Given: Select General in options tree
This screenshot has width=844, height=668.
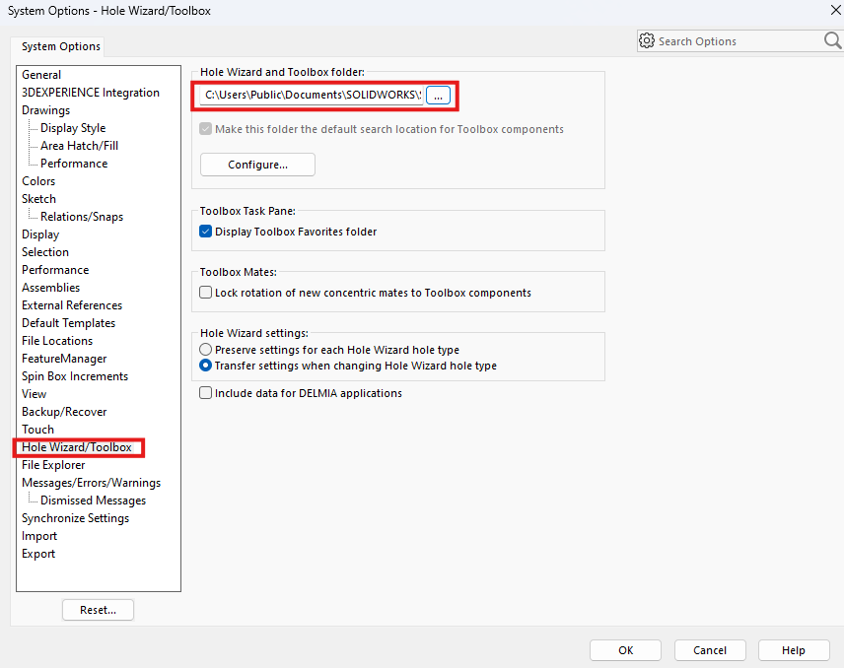Looking at the screenshot, I should click(x=41, y=75).
